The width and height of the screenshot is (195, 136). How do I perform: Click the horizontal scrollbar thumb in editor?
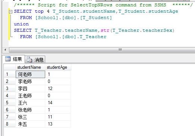pos(102,50)
